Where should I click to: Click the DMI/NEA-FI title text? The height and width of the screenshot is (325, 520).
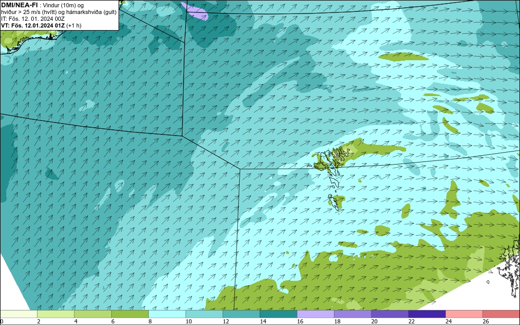(x=19, y=5)
